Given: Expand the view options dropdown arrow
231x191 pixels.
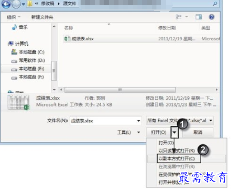Looking at the screenshot, I should pyautogui.click(x=187, y=17).
